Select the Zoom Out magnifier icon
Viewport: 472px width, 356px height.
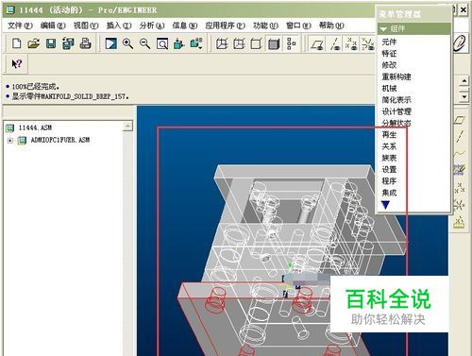144,43
